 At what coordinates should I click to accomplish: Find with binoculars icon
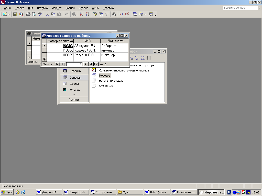114,14
